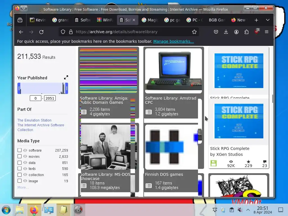
Task: Click the reviews comment count 23
Action: coord(264,163)
